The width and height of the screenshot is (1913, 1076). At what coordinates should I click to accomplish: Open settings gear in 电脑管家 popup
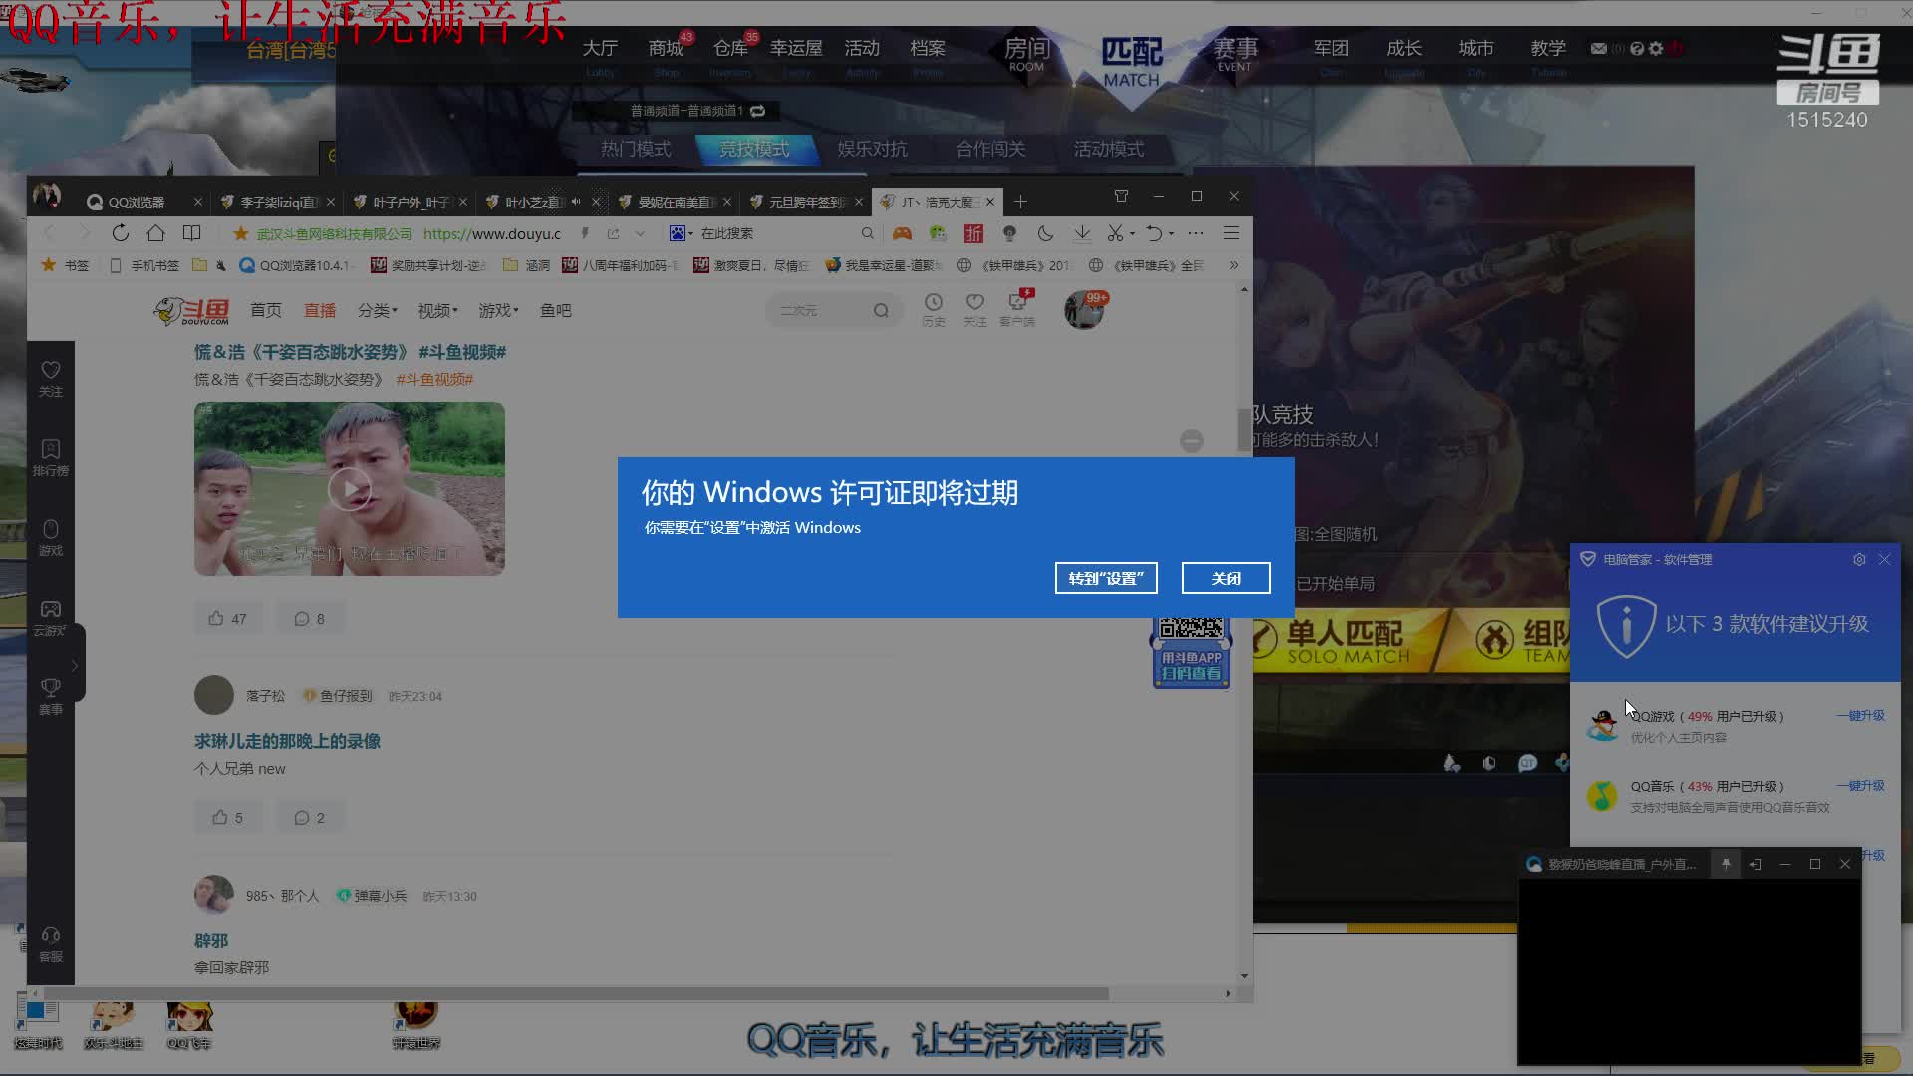(x=1859, y=560)
